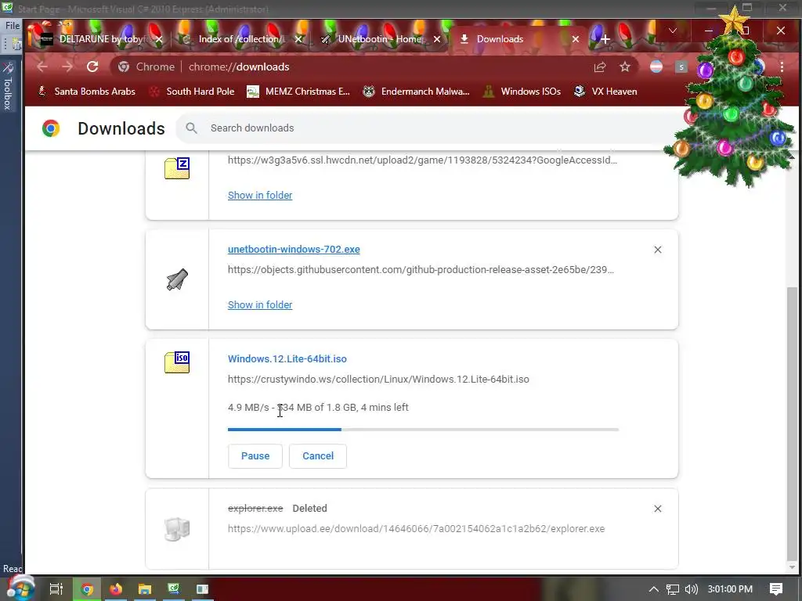
Task: Click Chrome icon in the taskbar
Action: pyautogui.click(x=87, y=589)
